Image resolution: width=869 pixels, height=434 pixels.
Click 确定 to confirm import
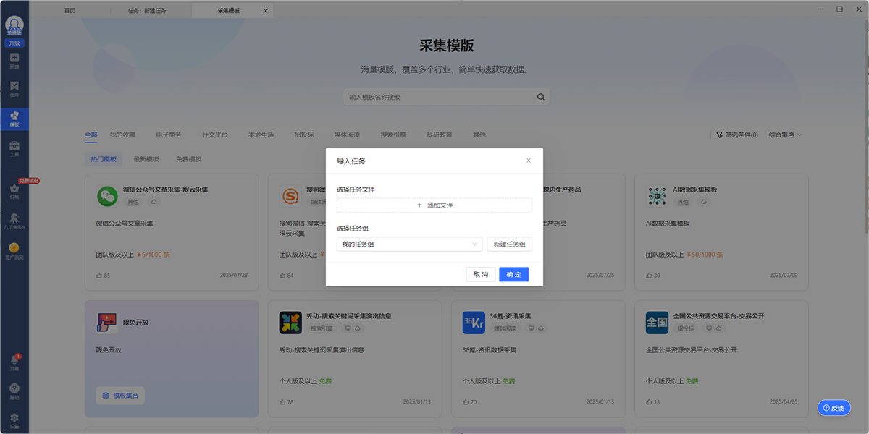click(513, 275)
